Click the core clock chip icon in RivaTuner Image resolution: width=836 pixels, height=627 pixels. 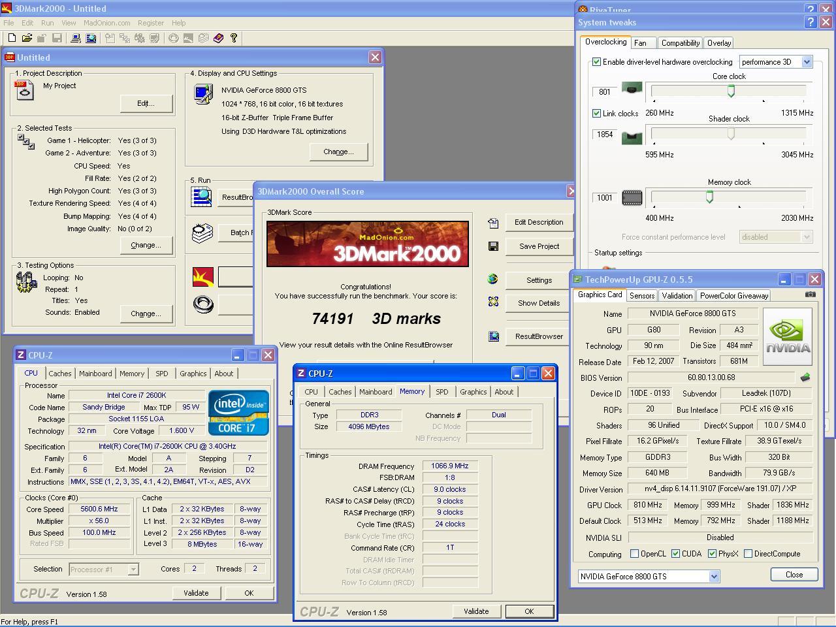[632, 88]
